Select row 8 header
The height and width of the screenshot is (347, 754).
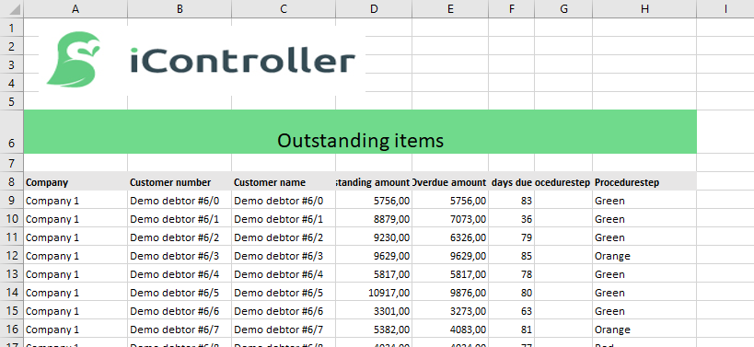[12, 181]
